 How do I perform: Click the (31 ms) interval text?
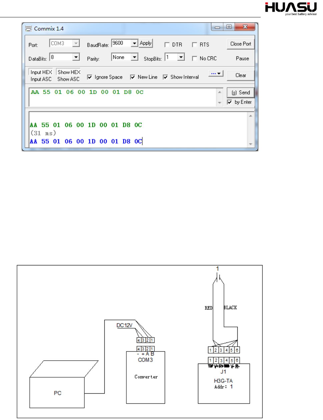point(43,133)
